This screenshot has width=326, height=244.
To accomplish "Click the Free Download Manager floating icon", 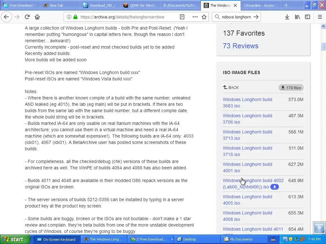I will 319,228.
